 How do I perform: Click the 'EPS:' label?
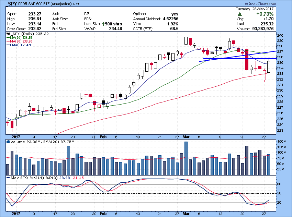(x=88, y=19)
